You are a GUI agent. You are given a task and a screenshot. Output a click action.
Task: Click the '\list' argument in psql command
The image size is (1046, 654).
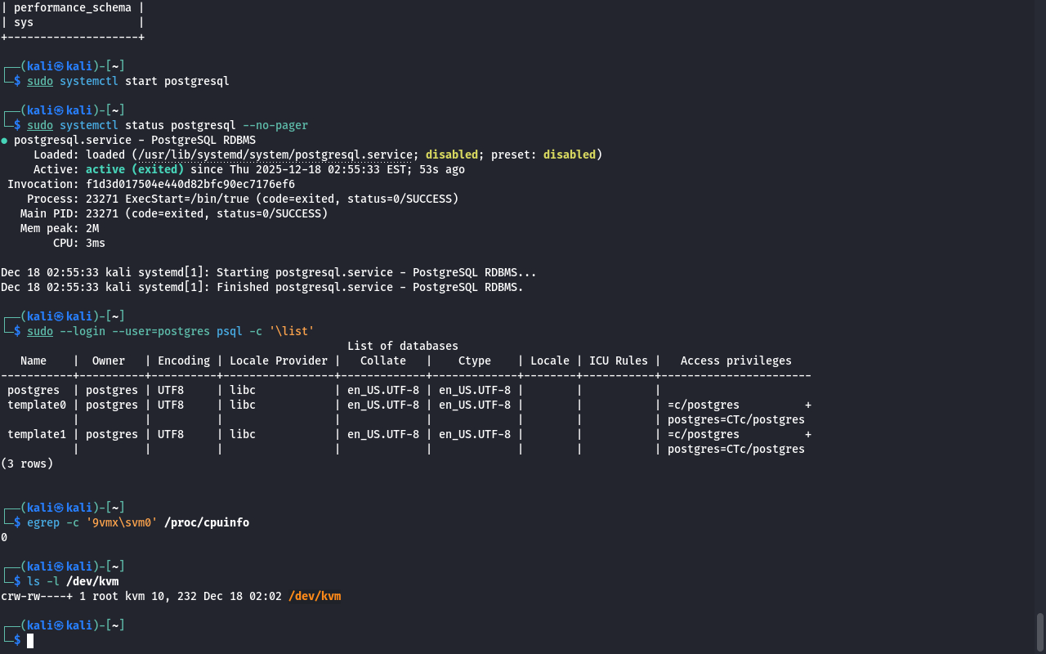[x=292, y=331]
